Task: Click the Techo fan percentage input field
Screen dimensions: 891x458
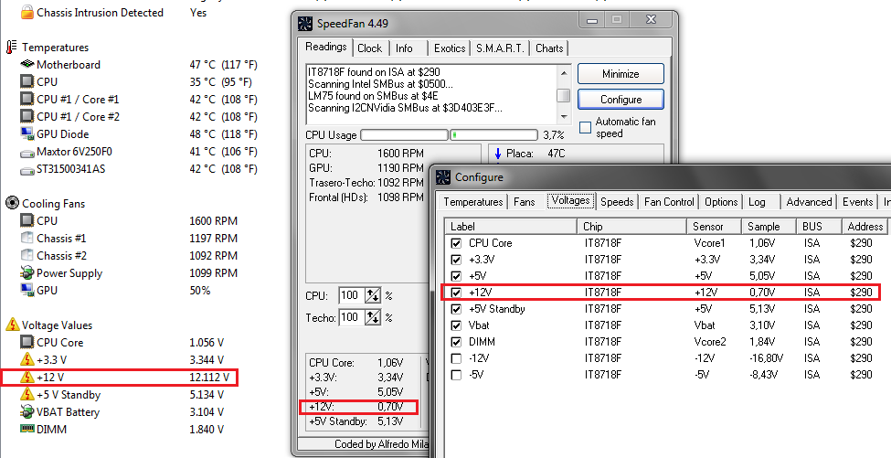Action: click(353, 317)
